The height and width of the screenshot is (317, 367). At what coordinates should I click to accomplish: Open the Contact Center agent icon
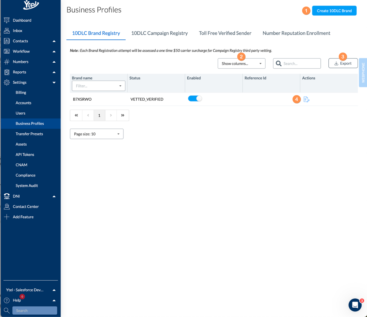pyautogui.click(x=7, y=207)
